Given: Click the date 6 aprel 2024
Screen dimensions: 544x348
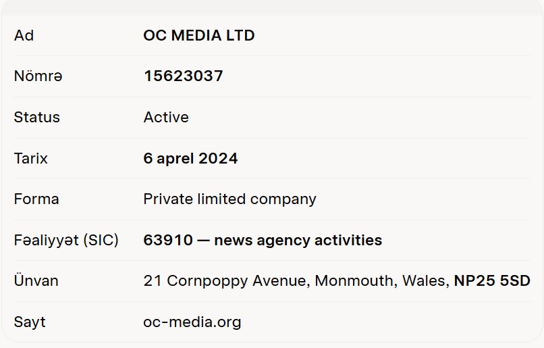Looking at the screenshot, I should coord(190,158).
